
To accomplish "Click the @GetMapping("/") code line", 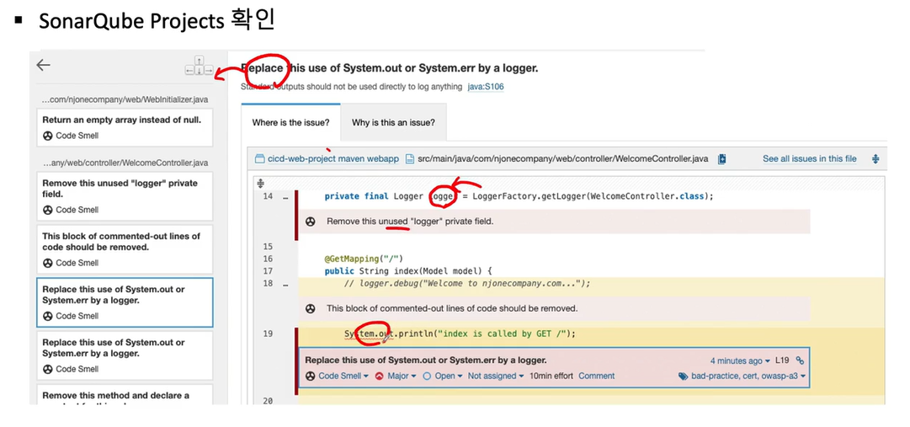I will pos(364,259).
